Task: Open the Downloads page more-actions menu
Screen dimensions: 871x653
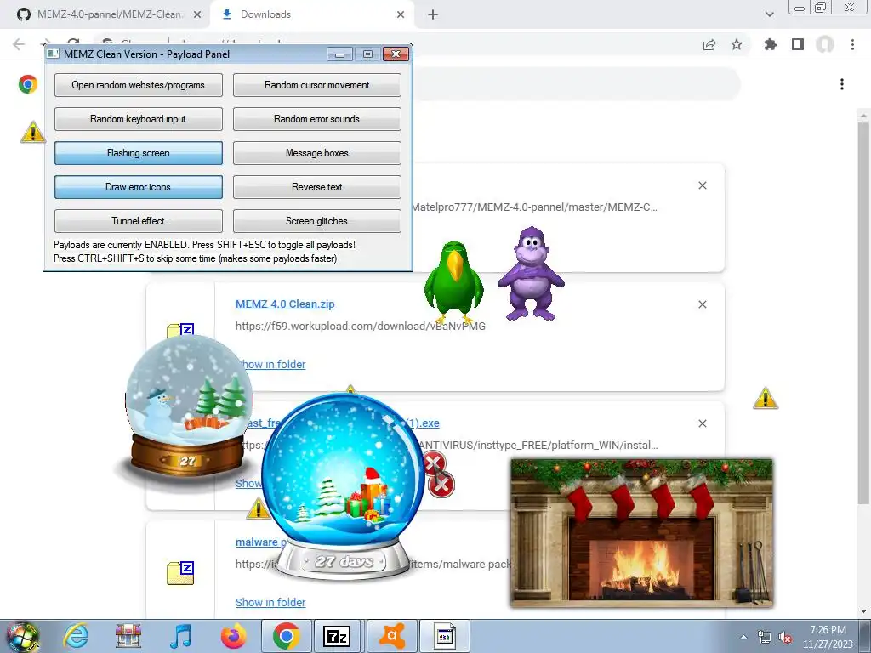Action: click(842, 84)
